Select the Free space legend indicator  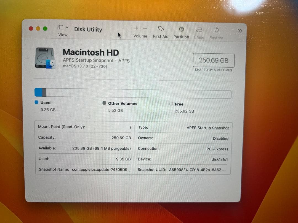171,104
